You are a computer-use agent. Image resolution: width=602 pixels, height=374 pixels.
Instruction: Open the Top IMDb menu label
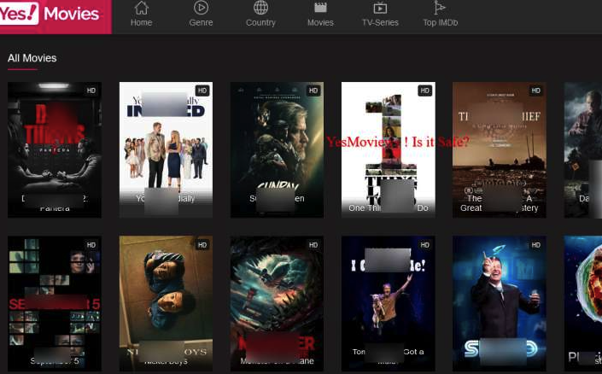point(441,23)
